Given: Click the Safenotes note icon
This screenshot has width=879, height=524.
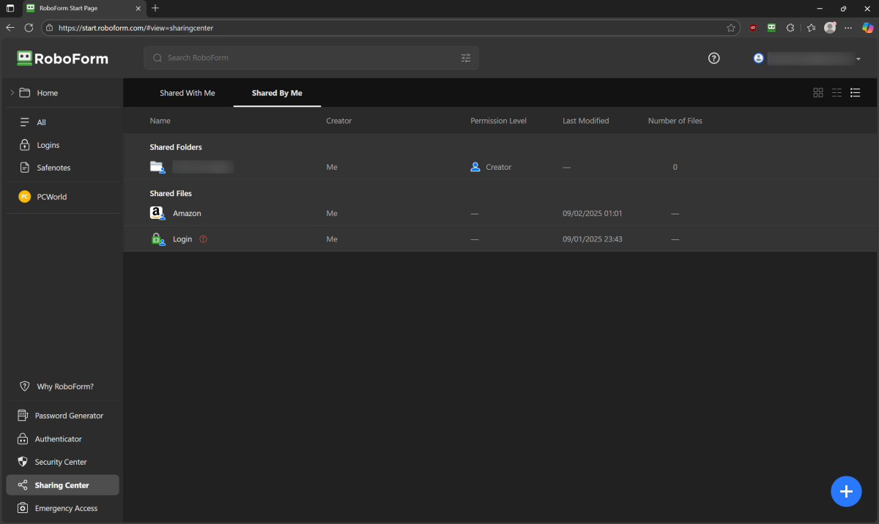Looking at the screenshot, I should click(x=24, y=168).
